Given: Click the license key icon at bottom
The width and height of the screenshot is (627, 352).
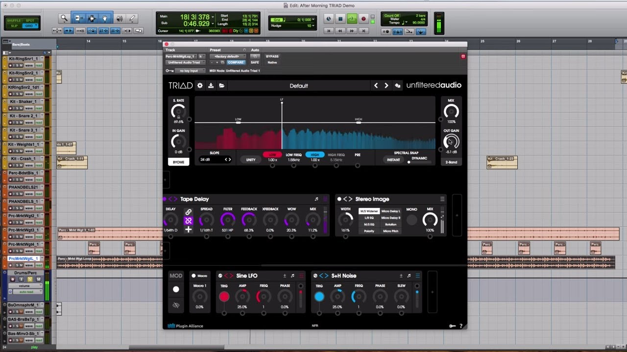Looking at the screenshot, I should pos(452,326).
